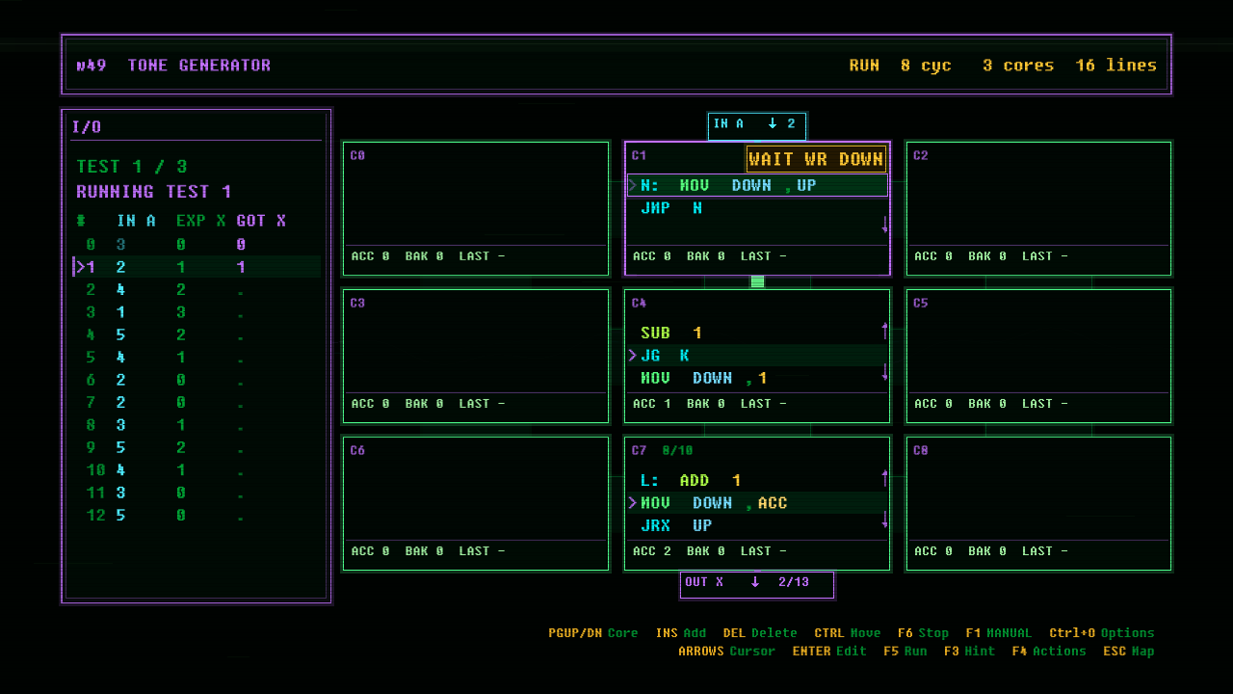Select the empty core C6
This screenshot has width=1233, height=694.
tap(476, 503)
